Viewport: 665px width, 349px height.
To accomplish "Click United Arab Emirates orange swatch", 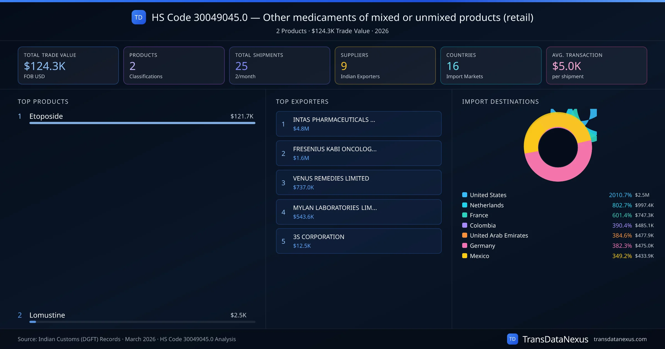I will point(465,235).
